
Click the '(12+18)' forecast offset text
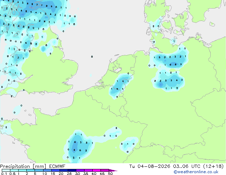[x=213, y=166]
